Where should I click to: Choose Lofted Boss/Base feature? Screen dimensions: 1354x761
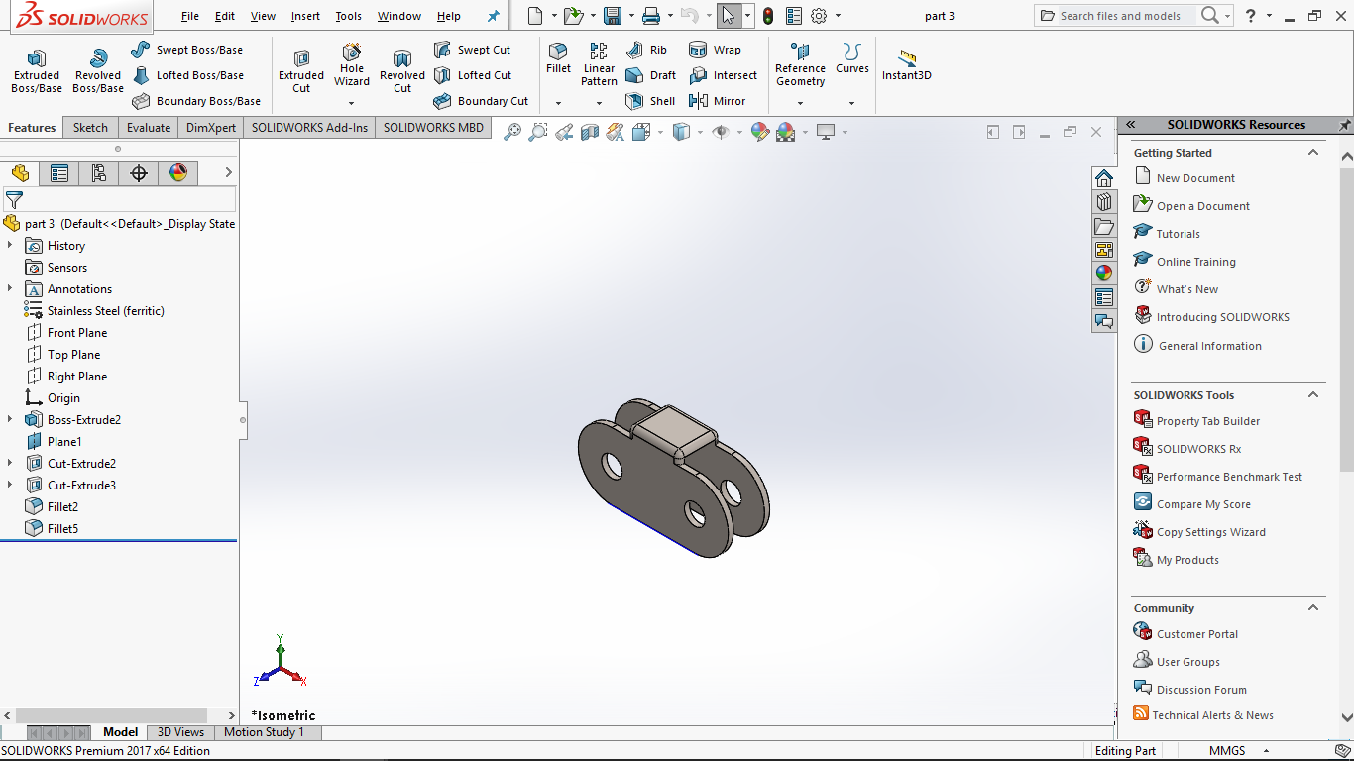point(187,75)
